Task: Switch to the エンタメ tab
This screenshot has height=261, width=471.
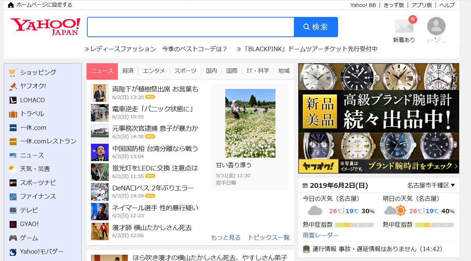Action: tap(154, 71)
